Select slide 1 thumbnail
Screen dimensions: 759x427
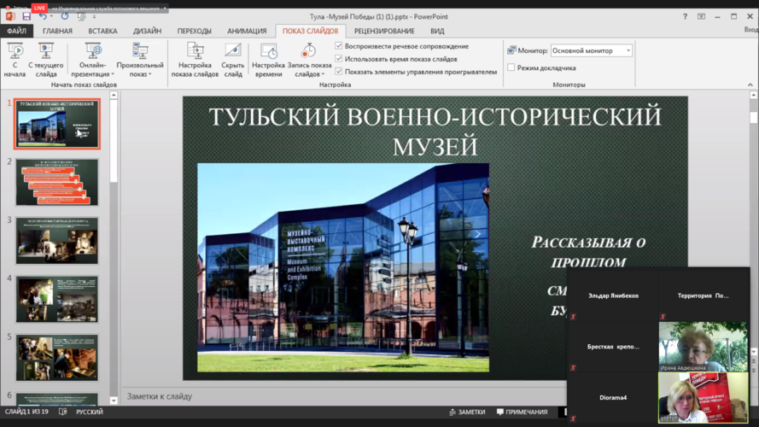click(57, 124)
